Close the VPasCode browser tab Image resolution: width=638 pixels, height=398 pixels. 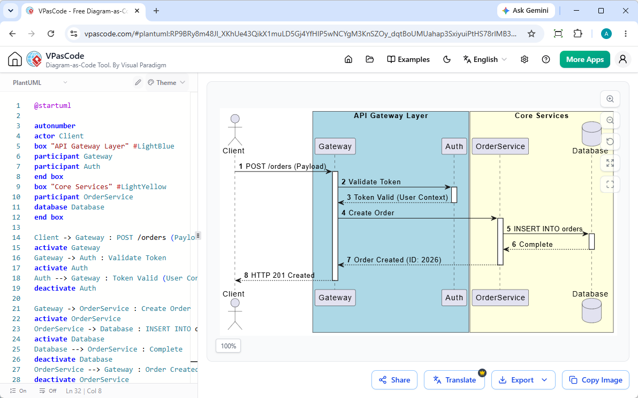pyautogui.click(x=137, y=11)
